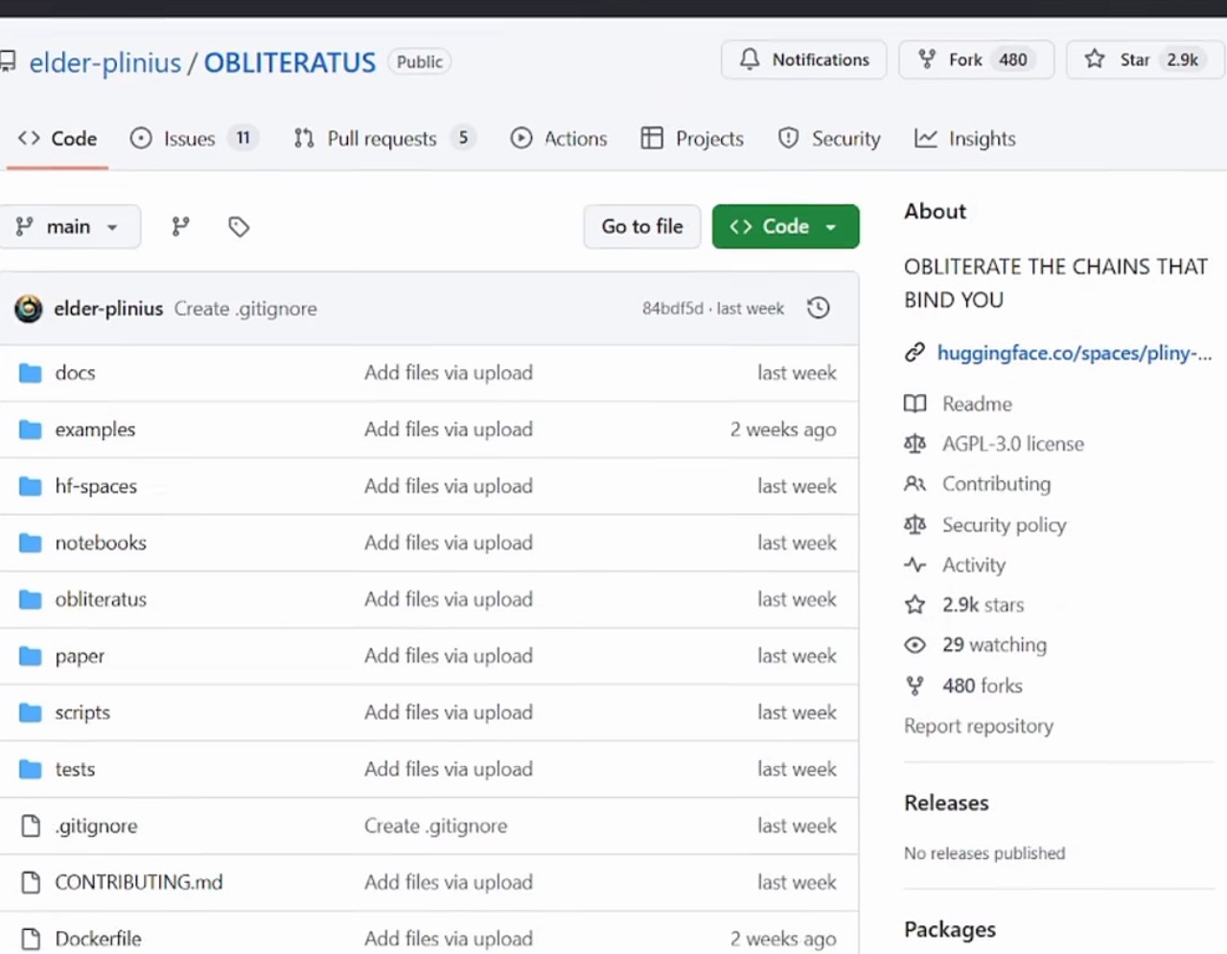Fork the repository using Fork button
Viewport: 1227px width, 954px height.
pyautogui.click(x=964, y=59)
